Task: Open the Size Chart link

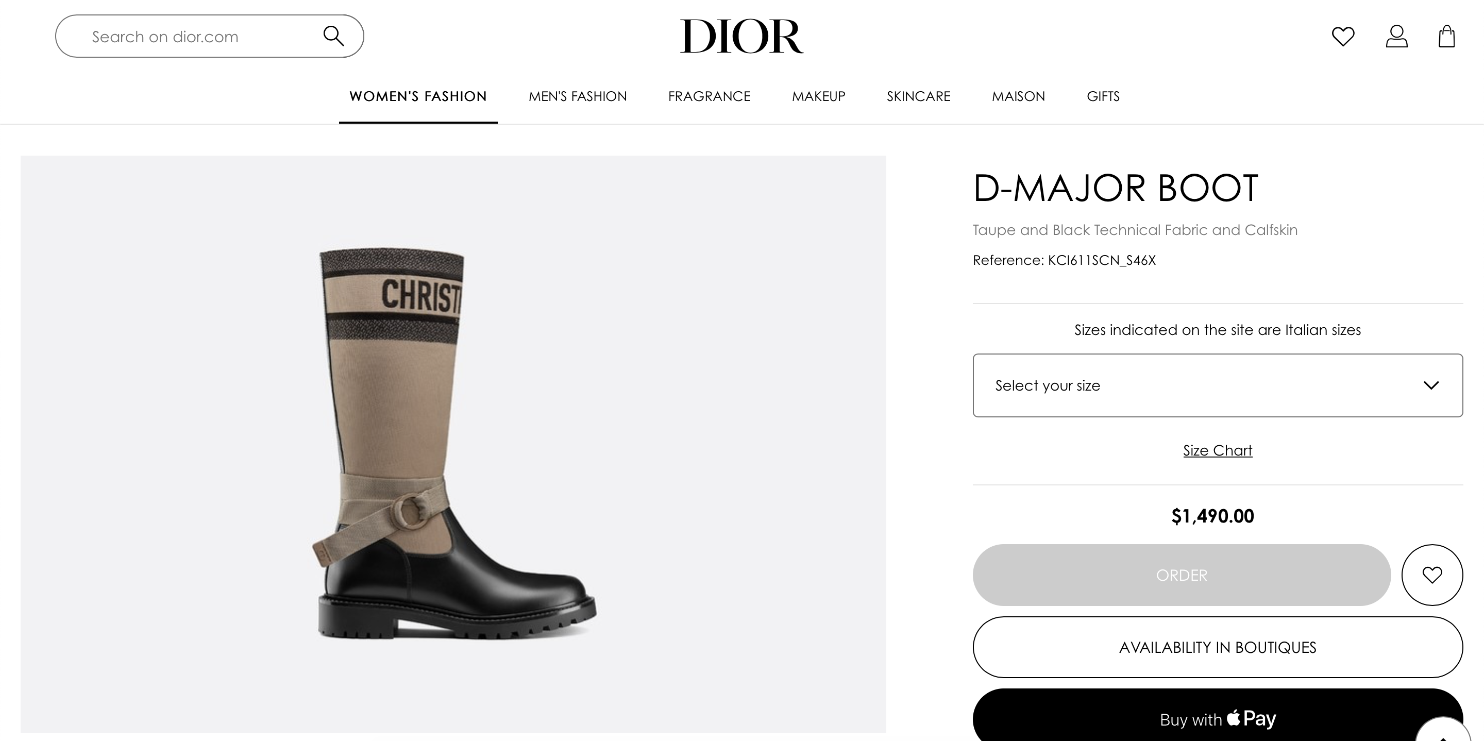Action: [1218, 450]
